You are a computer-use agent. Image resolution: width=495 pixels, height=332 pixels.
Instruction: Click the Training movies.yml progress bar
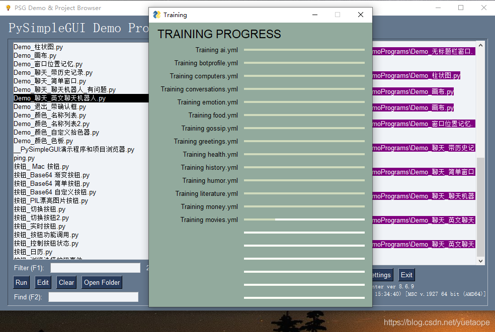(x=304, y=219)
